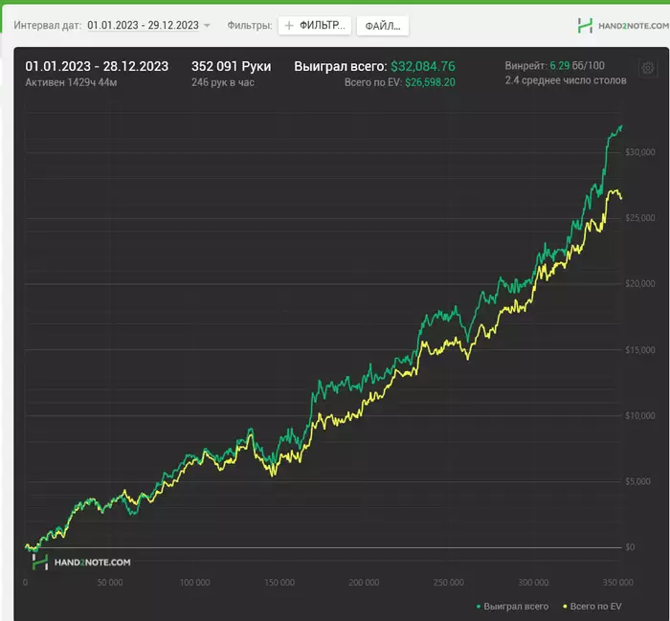Expand the date interval dropdown arrow
Viewport: 670px width, 621px height.
click(x=207, y=26)
